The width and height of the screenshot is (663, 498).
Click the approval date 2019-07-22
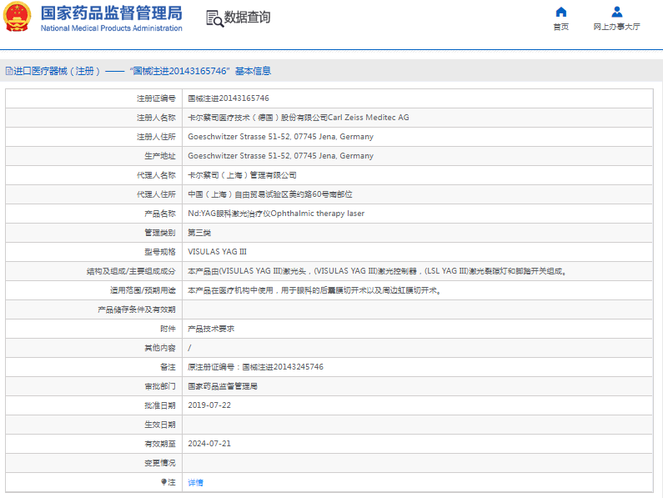[x=209, y=405]
